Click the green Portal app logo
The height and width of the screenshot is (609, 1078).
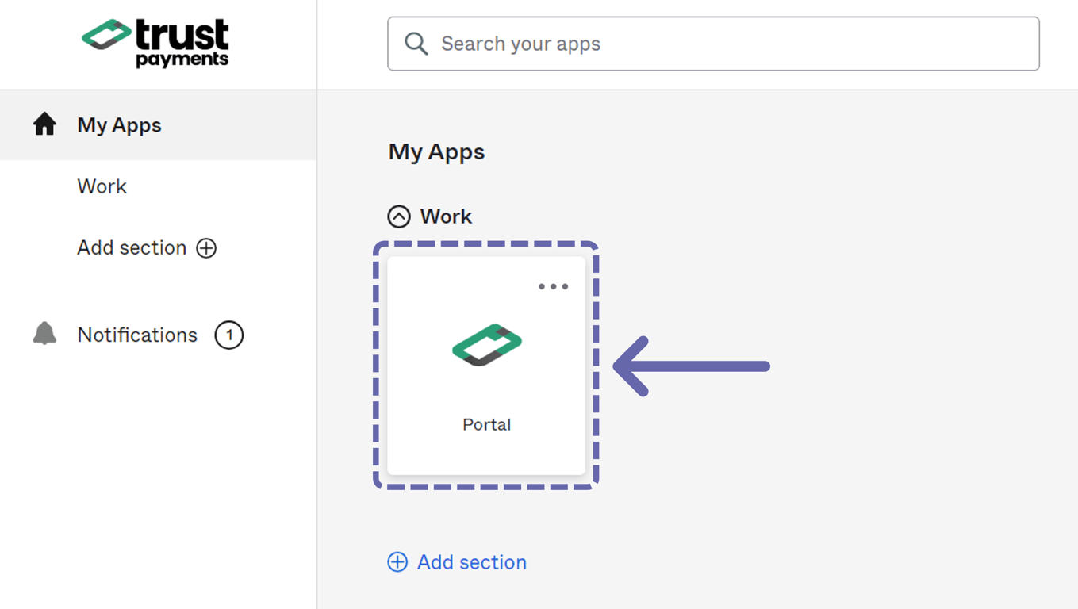(487, 345)
